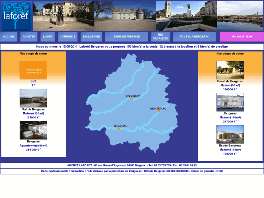Open the EXCLUSIVITE menu item
This screenshot has width=264, height=198.
(91, 37)
